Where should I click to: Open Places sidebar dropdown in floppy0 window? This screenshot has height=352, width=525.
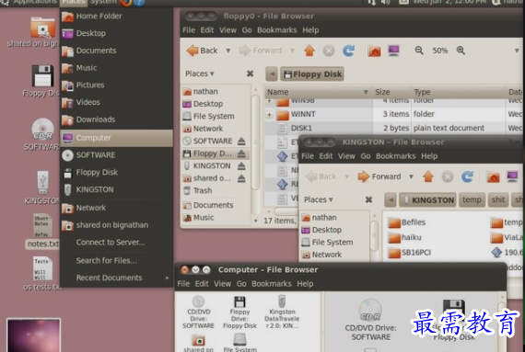200,74
